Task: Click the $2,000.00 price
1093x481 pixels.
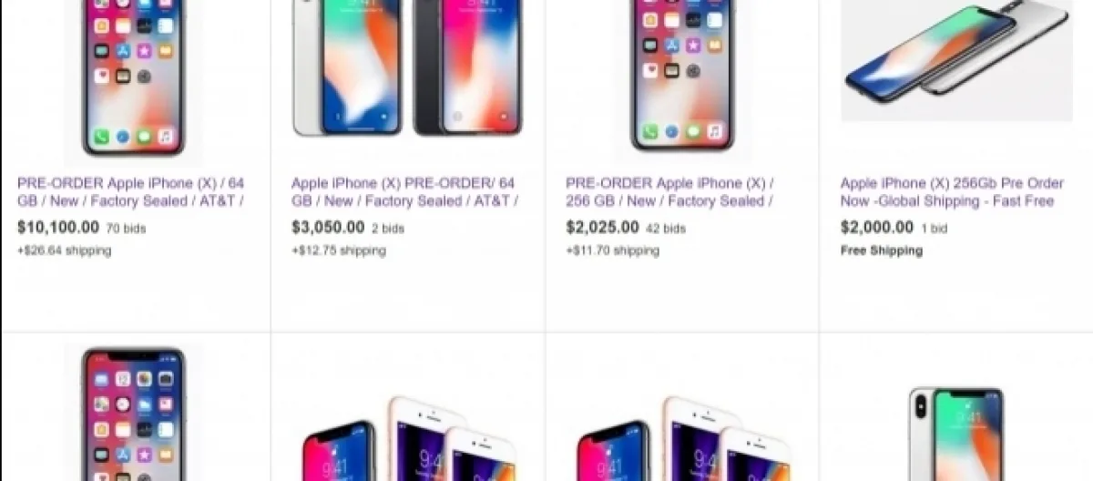Action: 877,228
